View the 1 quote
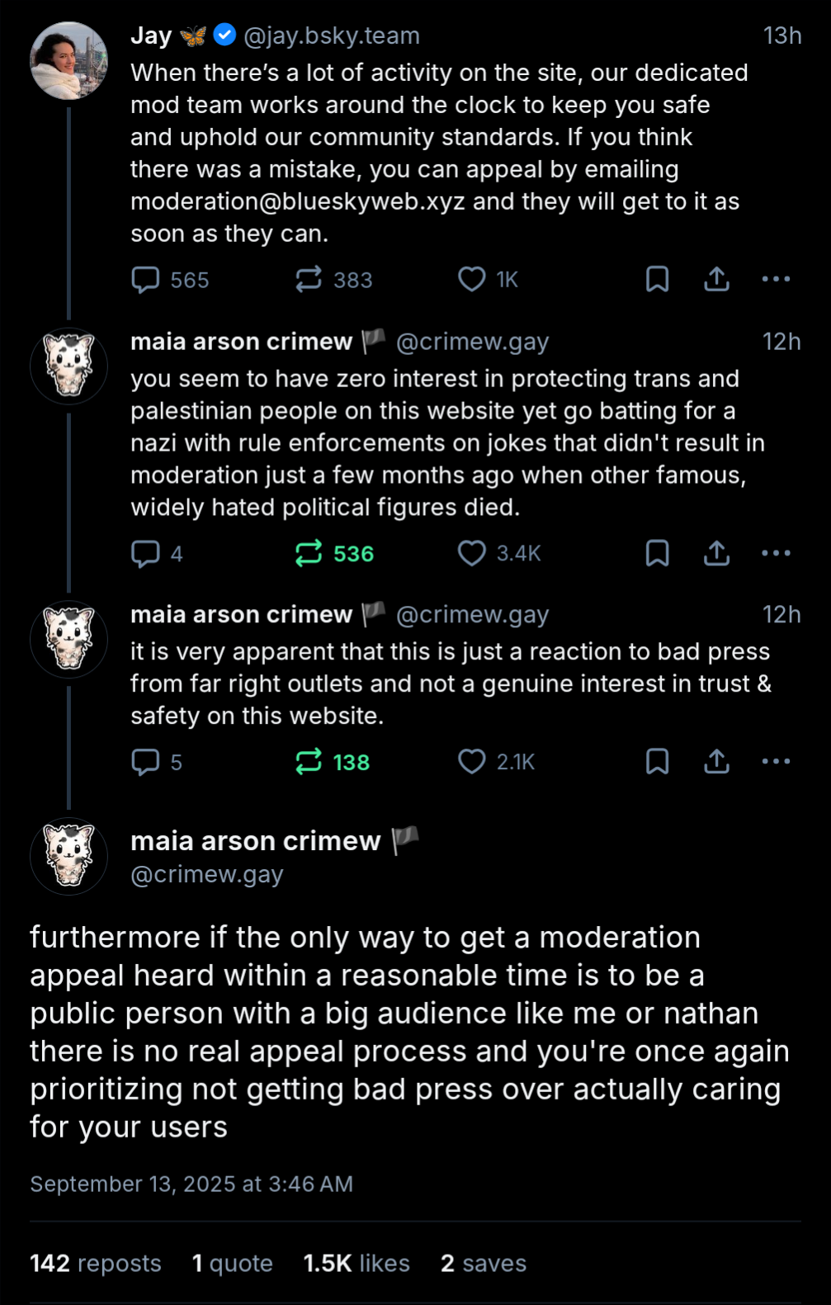Image resolution: width=831 pixels, height=1305 pixels. 232,1263
